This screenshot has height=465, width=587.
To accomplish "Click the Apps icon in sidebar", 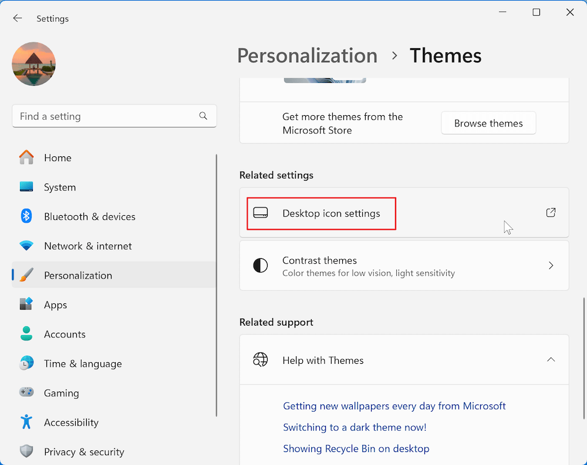I will pos(26,305).
